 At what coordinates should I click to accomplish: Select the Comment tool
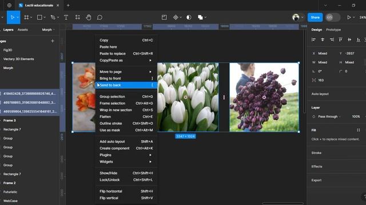click(100, 18)
